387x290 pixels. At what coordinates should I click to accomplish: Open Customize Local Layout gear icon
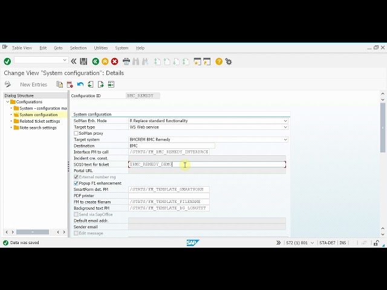(229, 62)
